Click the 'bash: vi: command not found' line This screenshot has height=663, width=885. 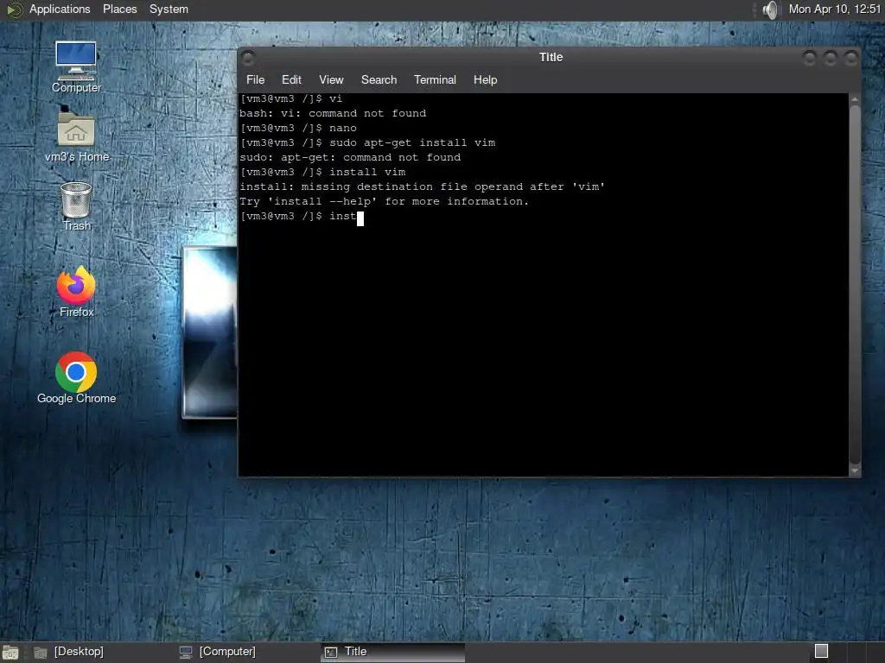pos(333,113)
